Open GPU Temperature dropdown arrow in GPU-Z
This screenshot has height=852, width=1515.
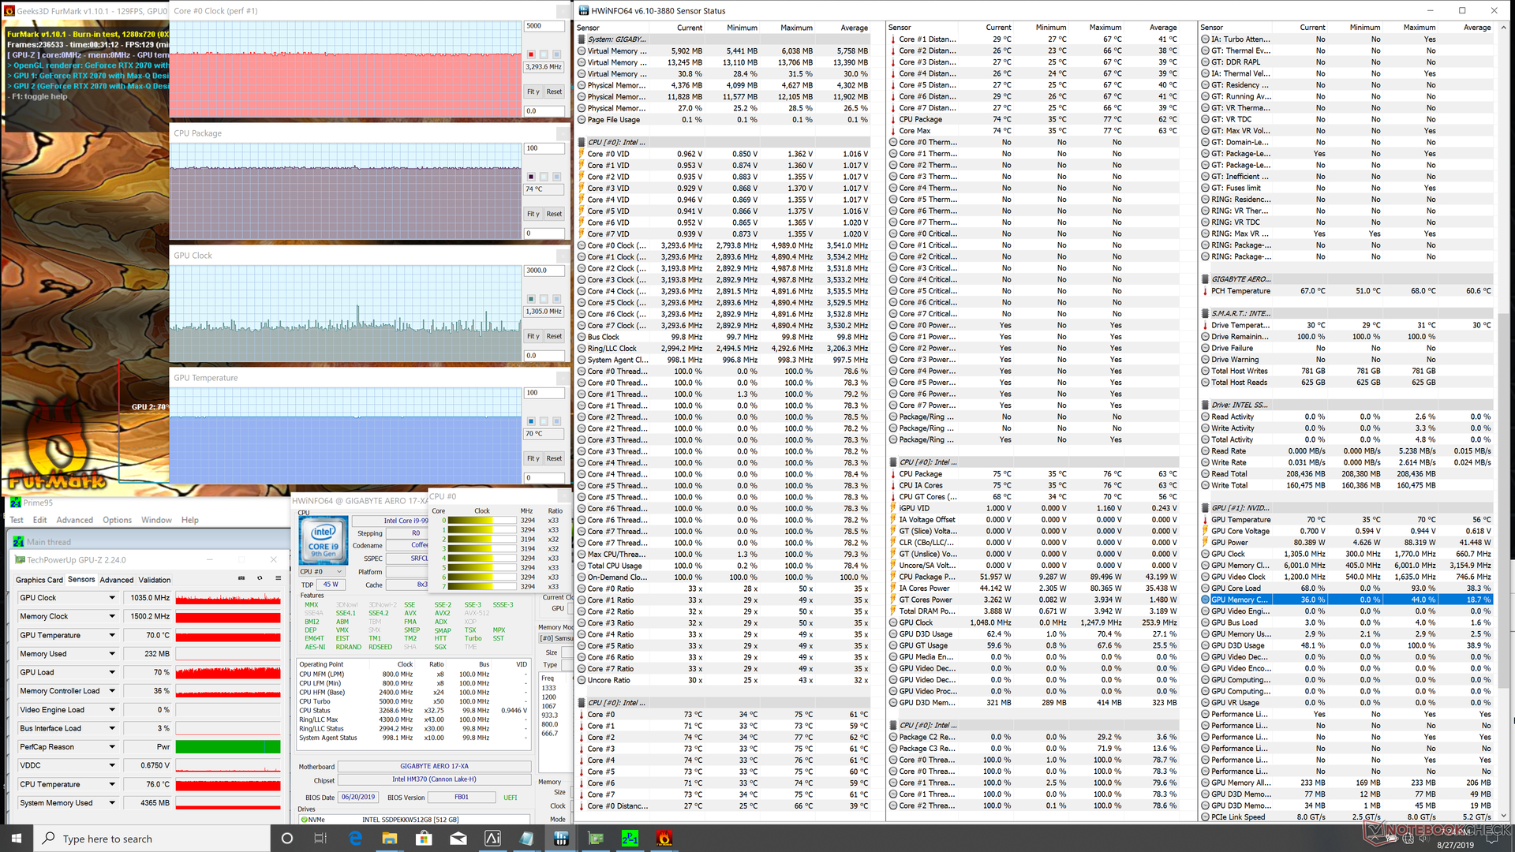(x=112, y=635)
